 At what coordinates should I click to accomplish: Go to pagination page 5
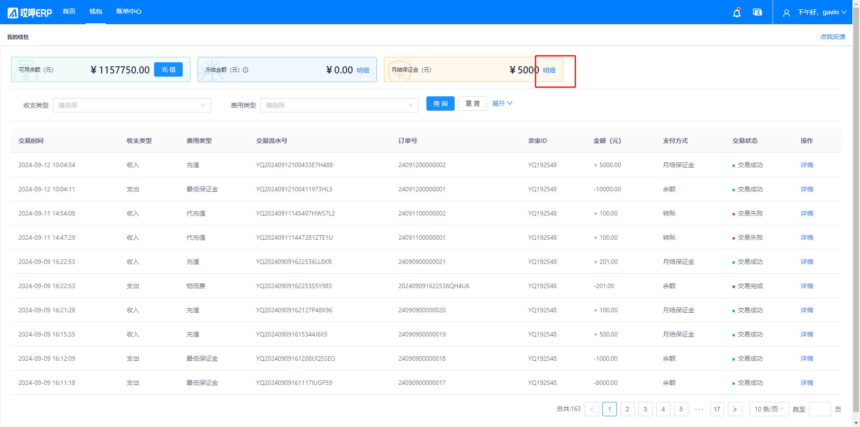click(681, 409)
